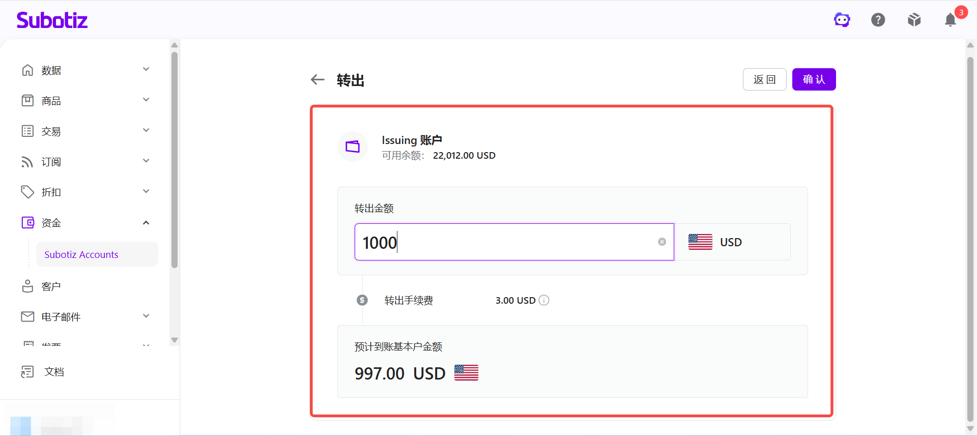Screen dimensions: 977x436
Task: Click the 转出手续费 label
Action: [x=409, y=301]
